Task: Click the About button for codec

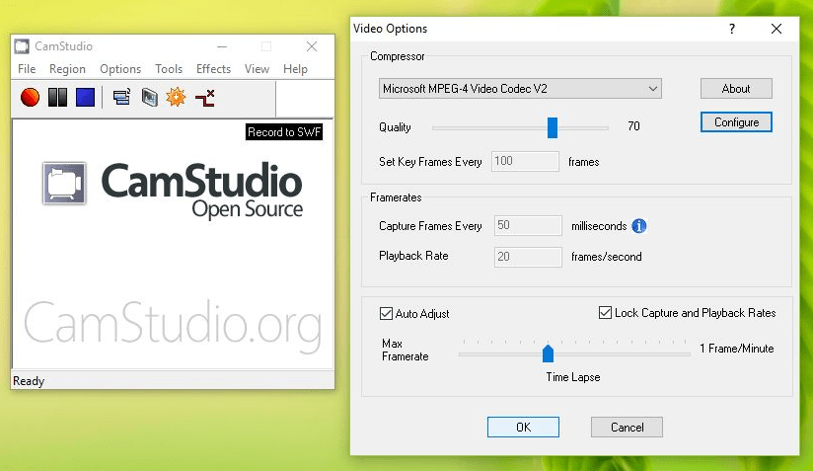Action: point(736,89)
